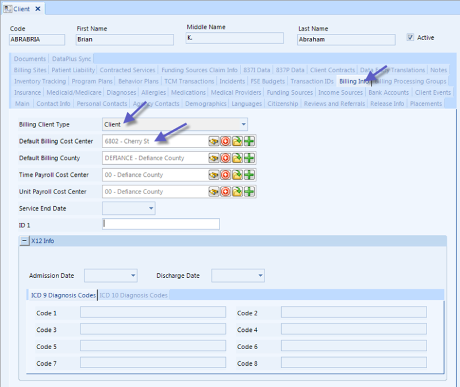The width and height of the screenshot is (460, 387).
Task: Click red clear icon for Unit Payroll Cost Center
Action: pyautogui.click(x=225, y=192)
